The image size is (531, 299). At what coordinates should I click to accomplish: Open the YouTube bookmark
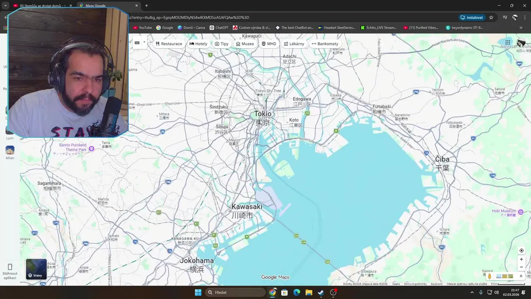142,27
